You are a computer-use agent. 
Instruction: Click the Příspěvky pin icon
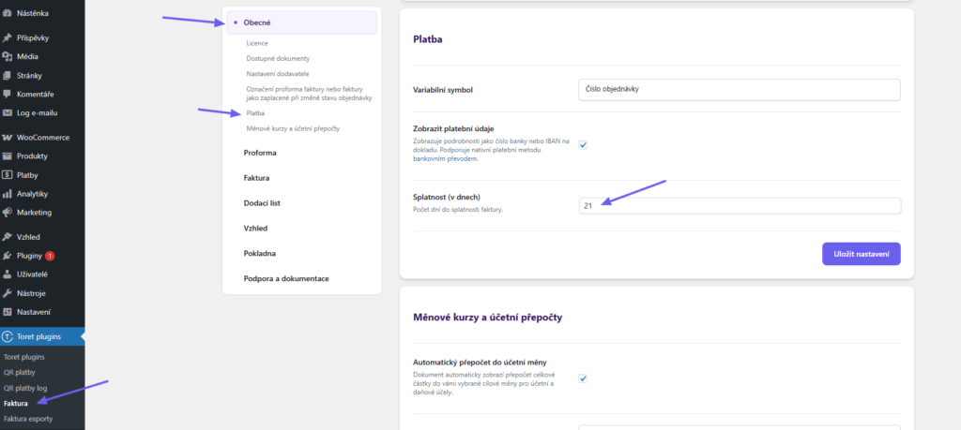(8, 38)
